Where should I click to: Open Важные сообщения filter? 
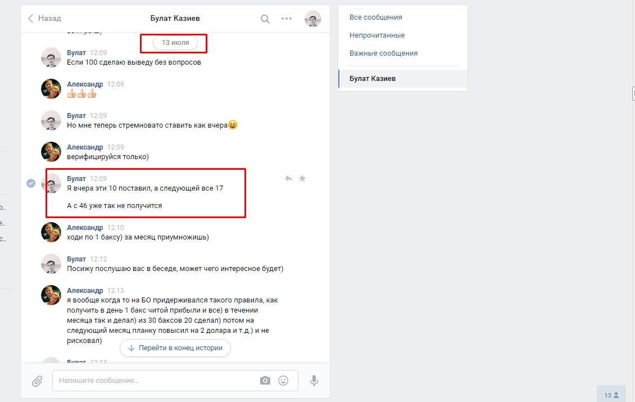(x=383, y=53)
